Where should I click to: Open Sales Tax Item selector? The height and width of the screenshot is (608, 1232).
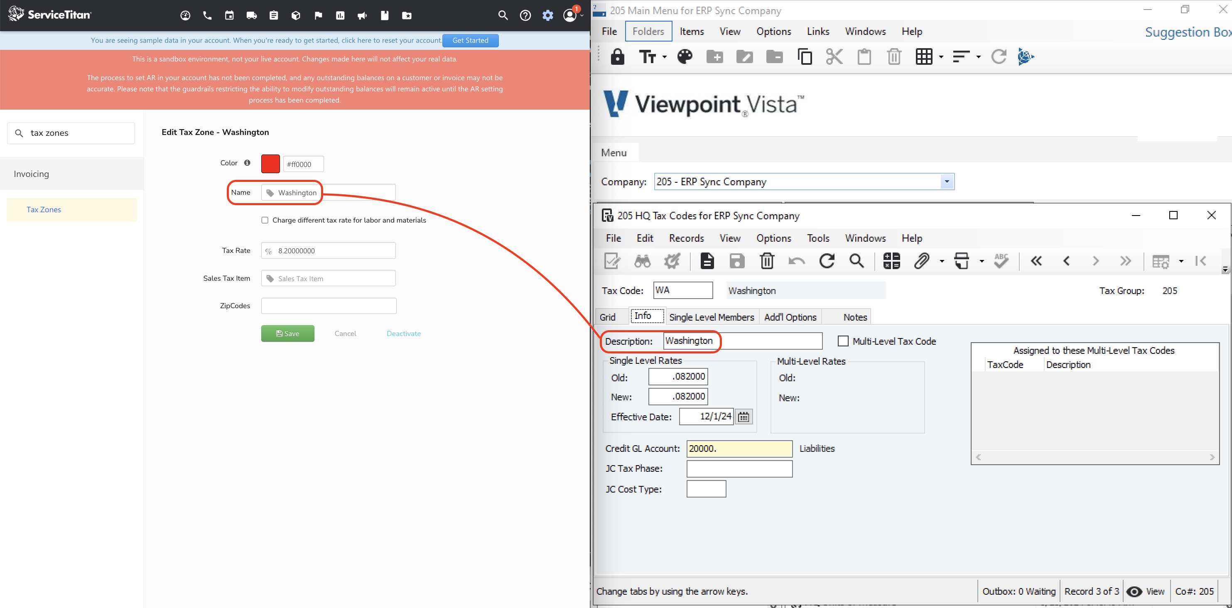click(328, 279)
